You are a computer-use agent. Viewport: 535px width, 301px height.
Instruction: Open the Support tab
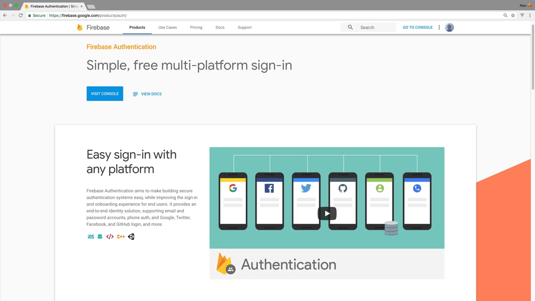245,27
